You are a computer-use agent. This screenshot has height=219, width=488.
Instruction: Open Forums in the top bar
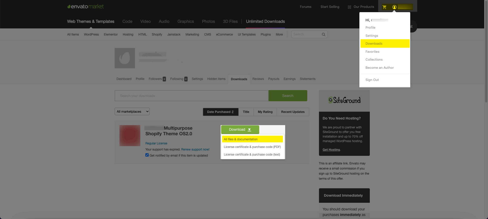pos(306,7)
